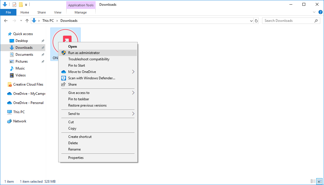Choose Pin to Start

point(98,65)
